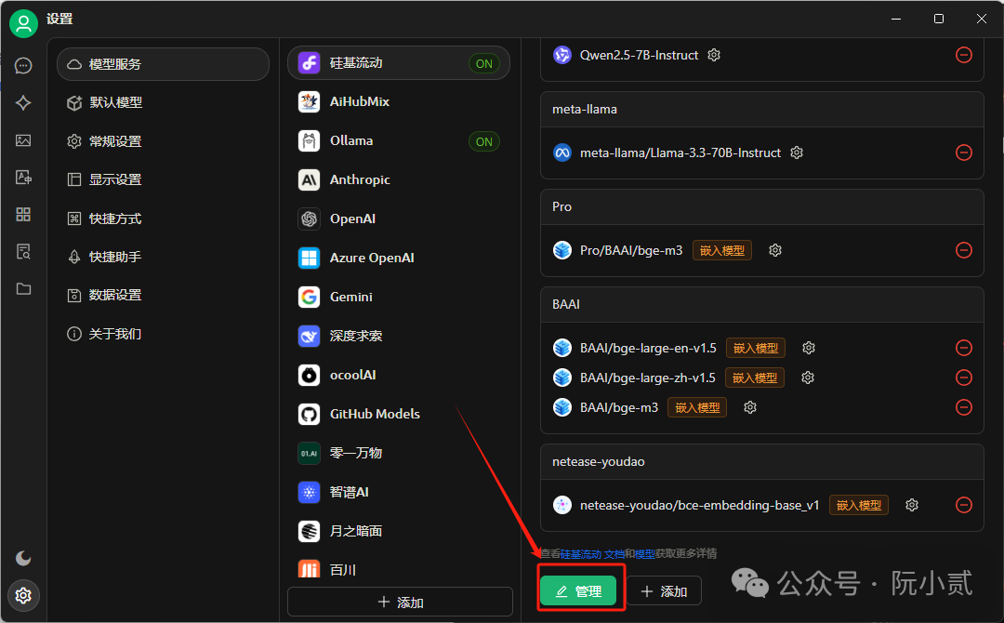This screenshot has height=623, width=1004.
Task: Open 快捷助手 settings menu
Action: 164,257
